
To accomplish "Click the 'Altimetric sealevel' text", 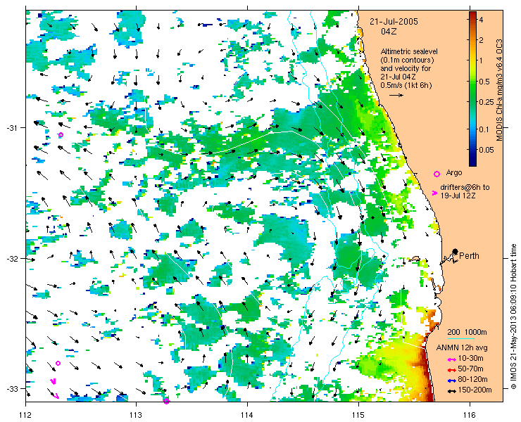I will [x=409, y=52].
